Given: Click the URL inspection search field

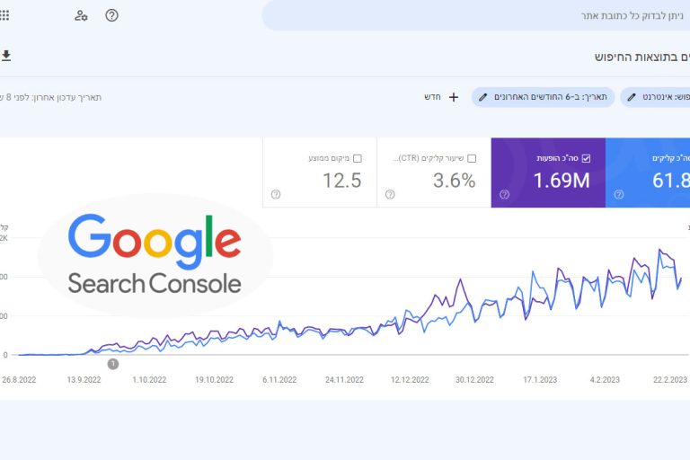Looking at the screenshot, I should coord(476,15).
